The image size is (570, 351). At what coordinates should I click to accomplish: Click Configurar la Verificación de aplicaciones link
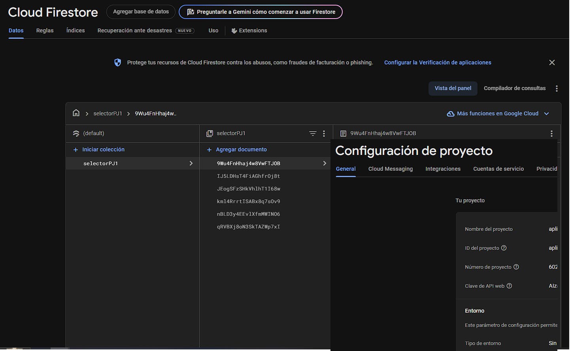[x=438, y=62]
